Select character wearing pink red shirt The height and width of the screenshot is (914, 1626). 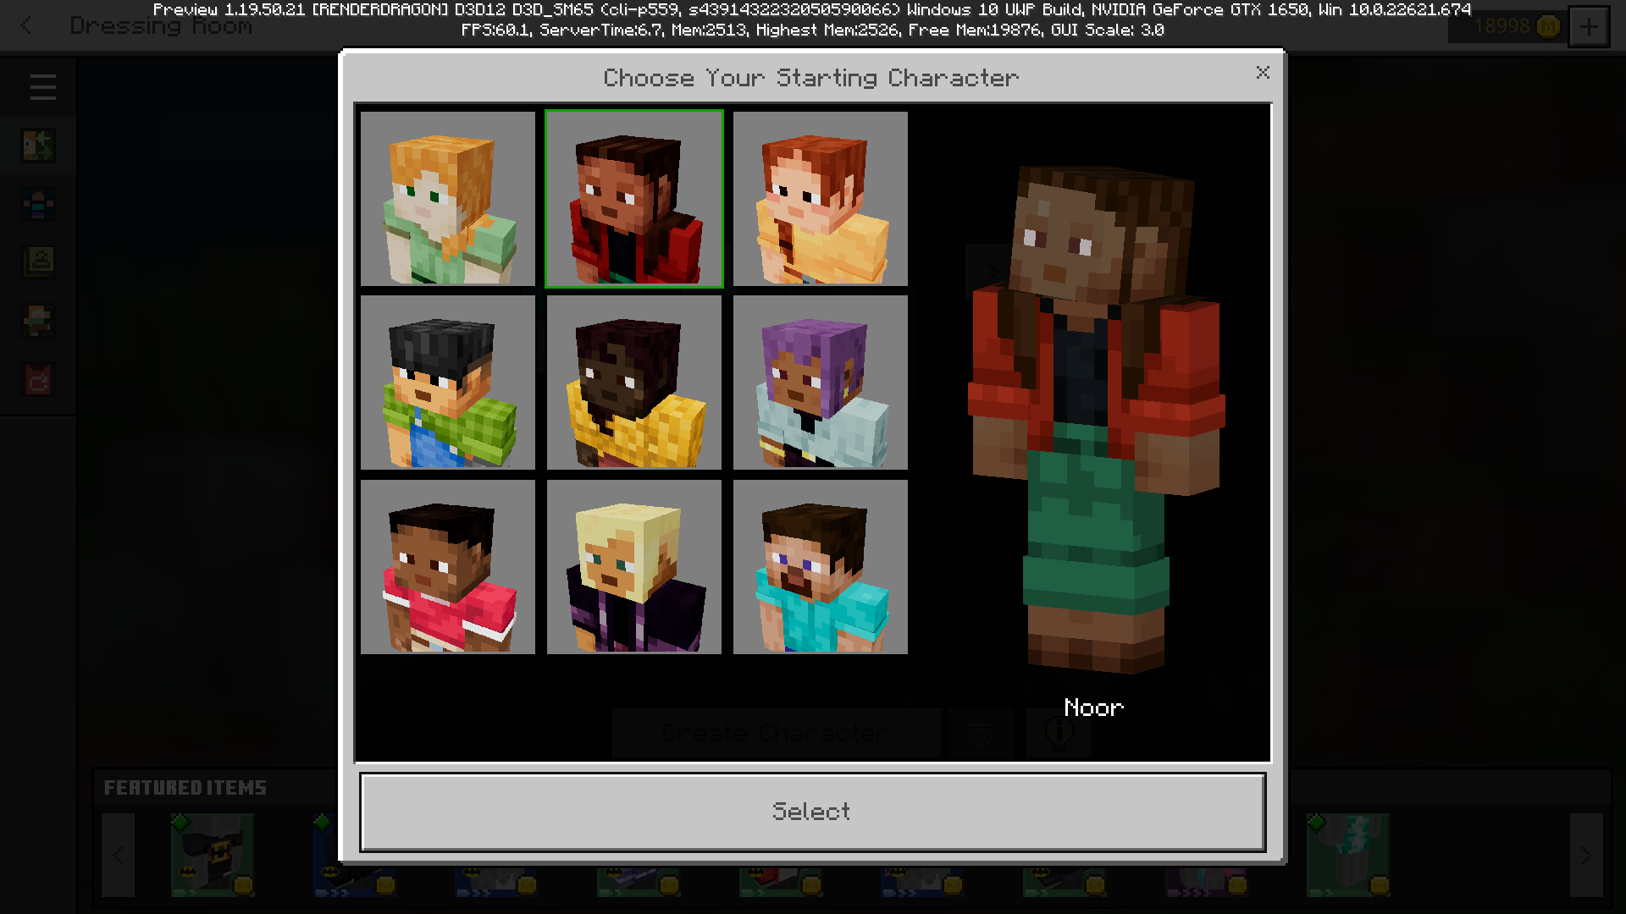(x=447, y=566)
